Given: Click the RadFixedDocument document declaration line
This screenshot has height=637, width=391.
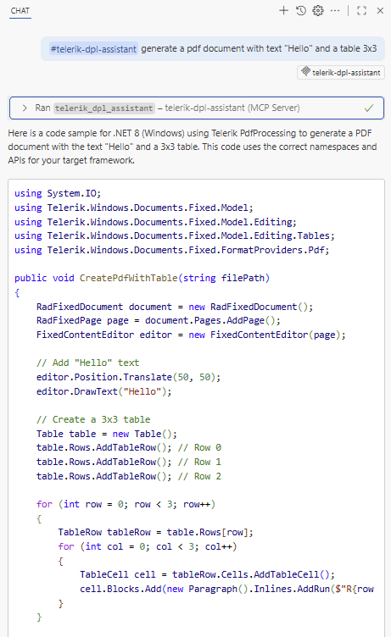Looking at the screenshot, I should coord(175,307).
